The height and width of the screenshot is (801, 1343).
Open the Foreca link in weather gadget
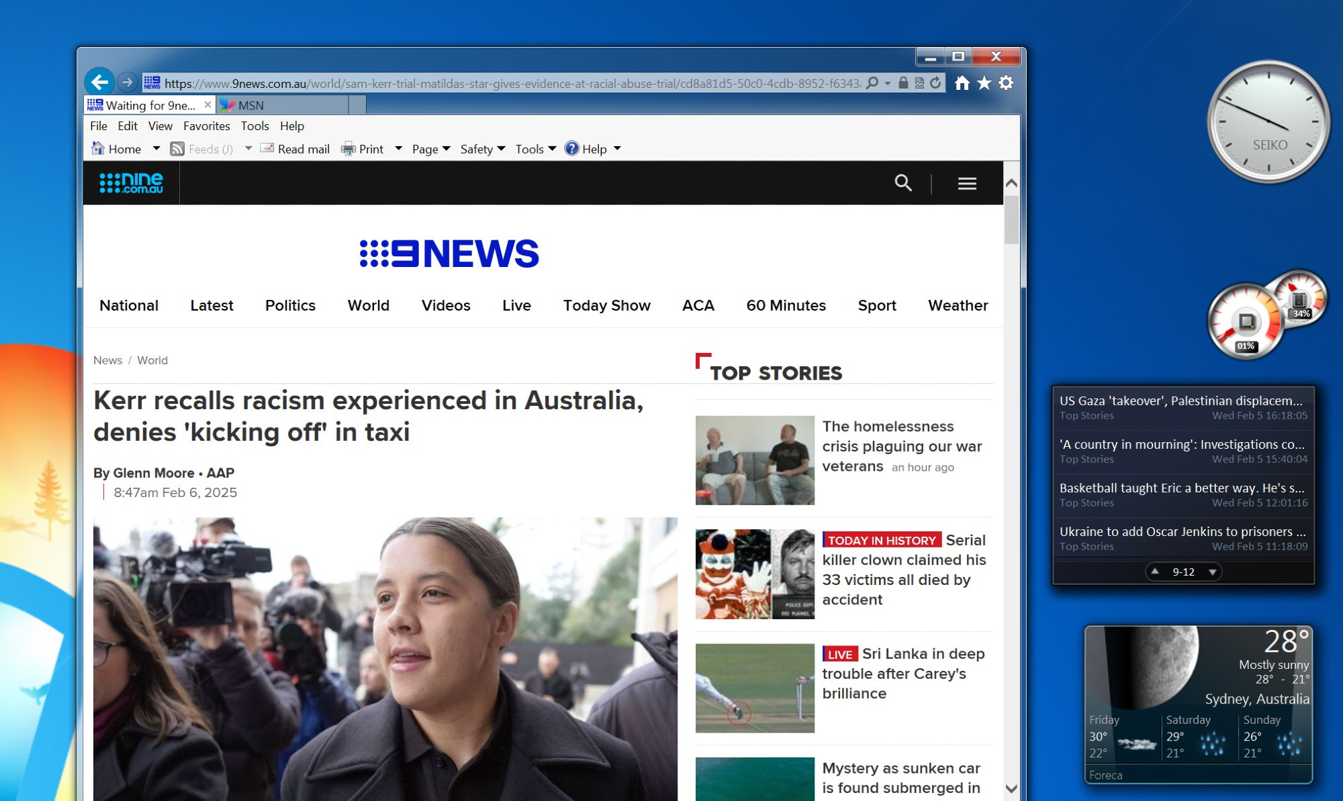1105,775
